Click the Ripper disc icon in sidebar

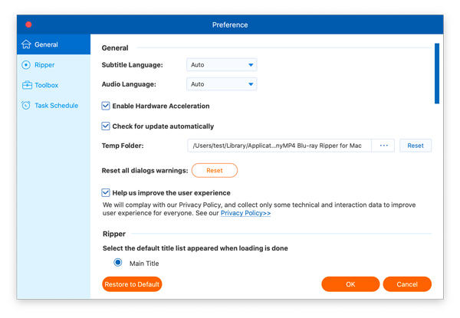(x=26, y=65)
